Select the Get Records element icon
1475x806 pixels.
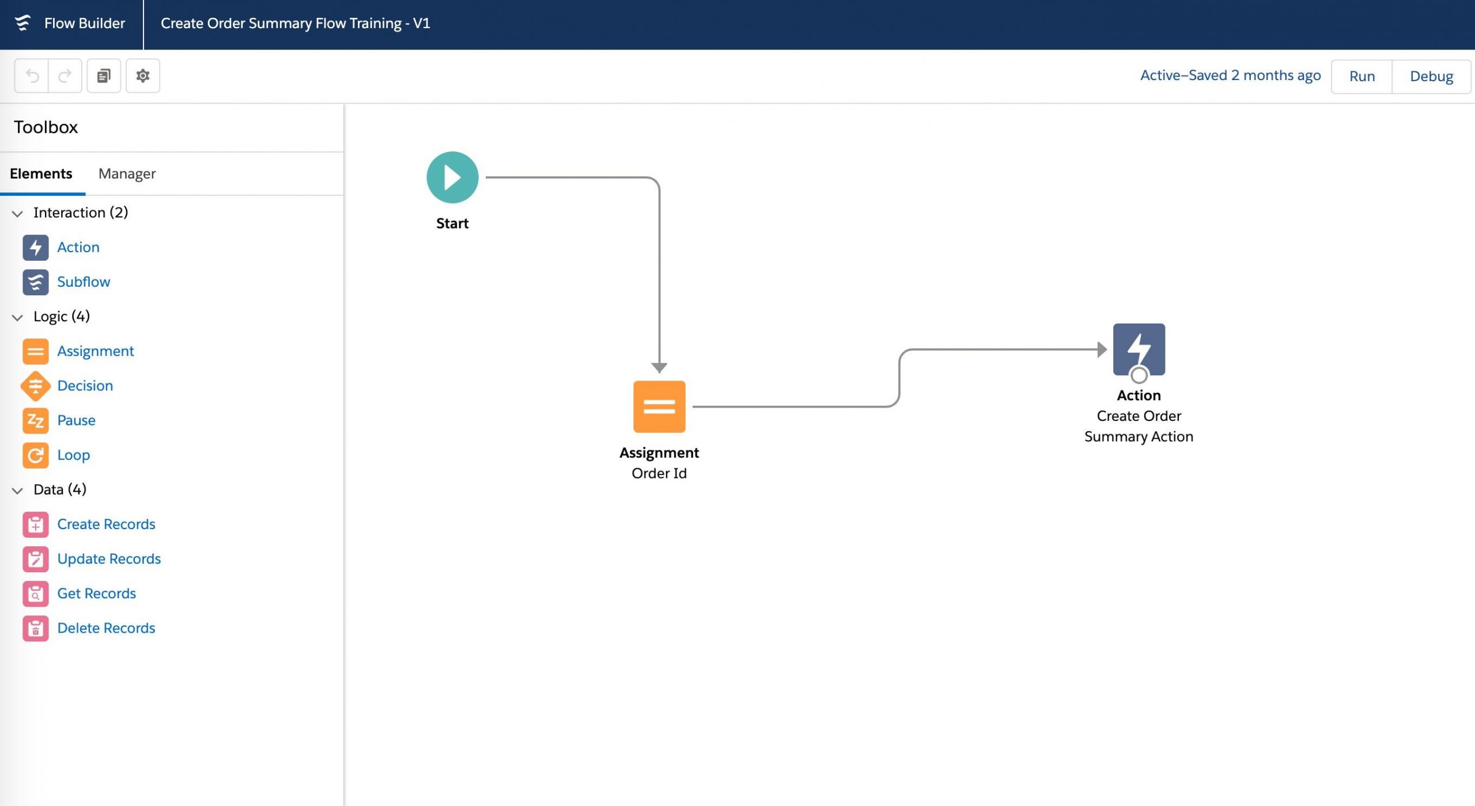coord(36,594)
